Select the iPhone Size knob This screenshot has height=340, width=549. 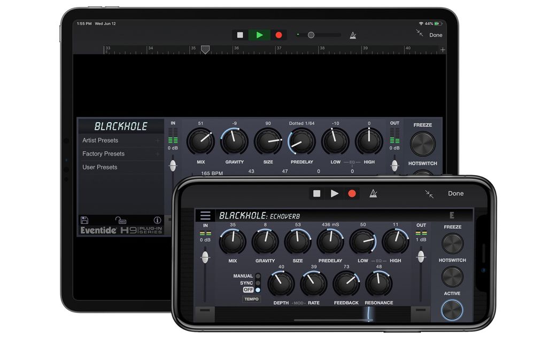tap(298, 241)
